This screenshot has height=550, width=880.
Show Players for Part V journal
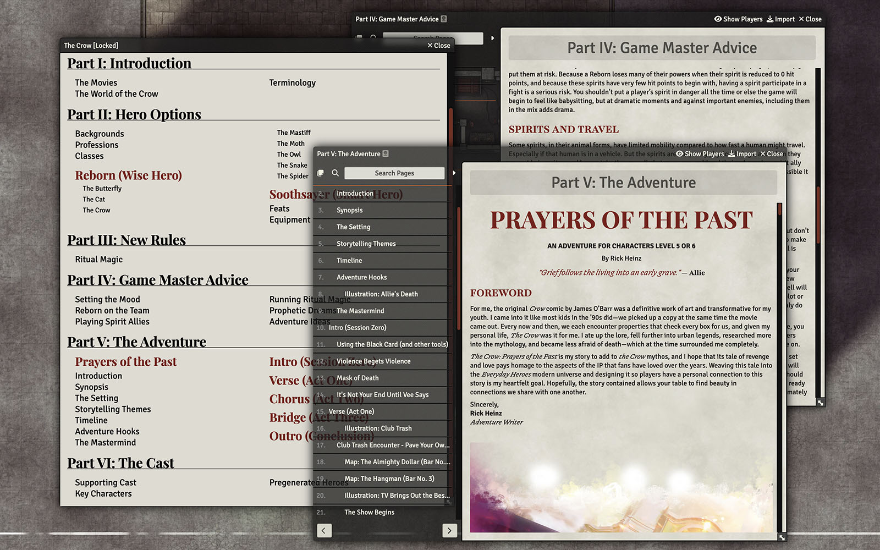click(700, 154)
